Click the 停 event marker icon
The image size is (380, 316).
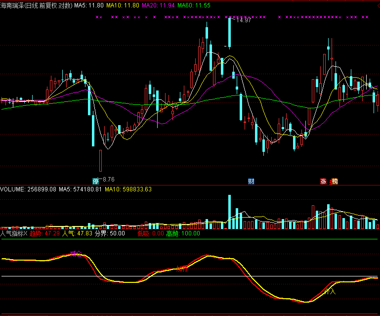[95, 181]
